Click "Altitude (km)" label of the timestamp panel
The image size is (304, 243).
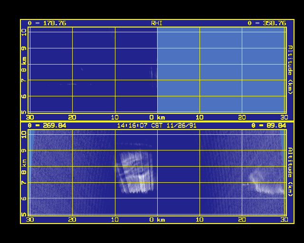[290, 172]
